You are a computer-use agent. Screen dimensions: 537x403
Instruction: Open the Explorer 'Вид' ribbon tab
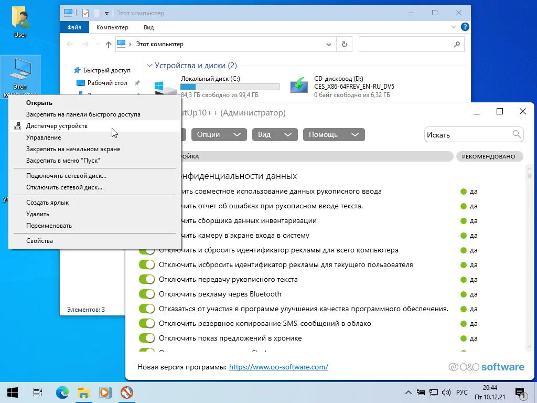point(148,27)
